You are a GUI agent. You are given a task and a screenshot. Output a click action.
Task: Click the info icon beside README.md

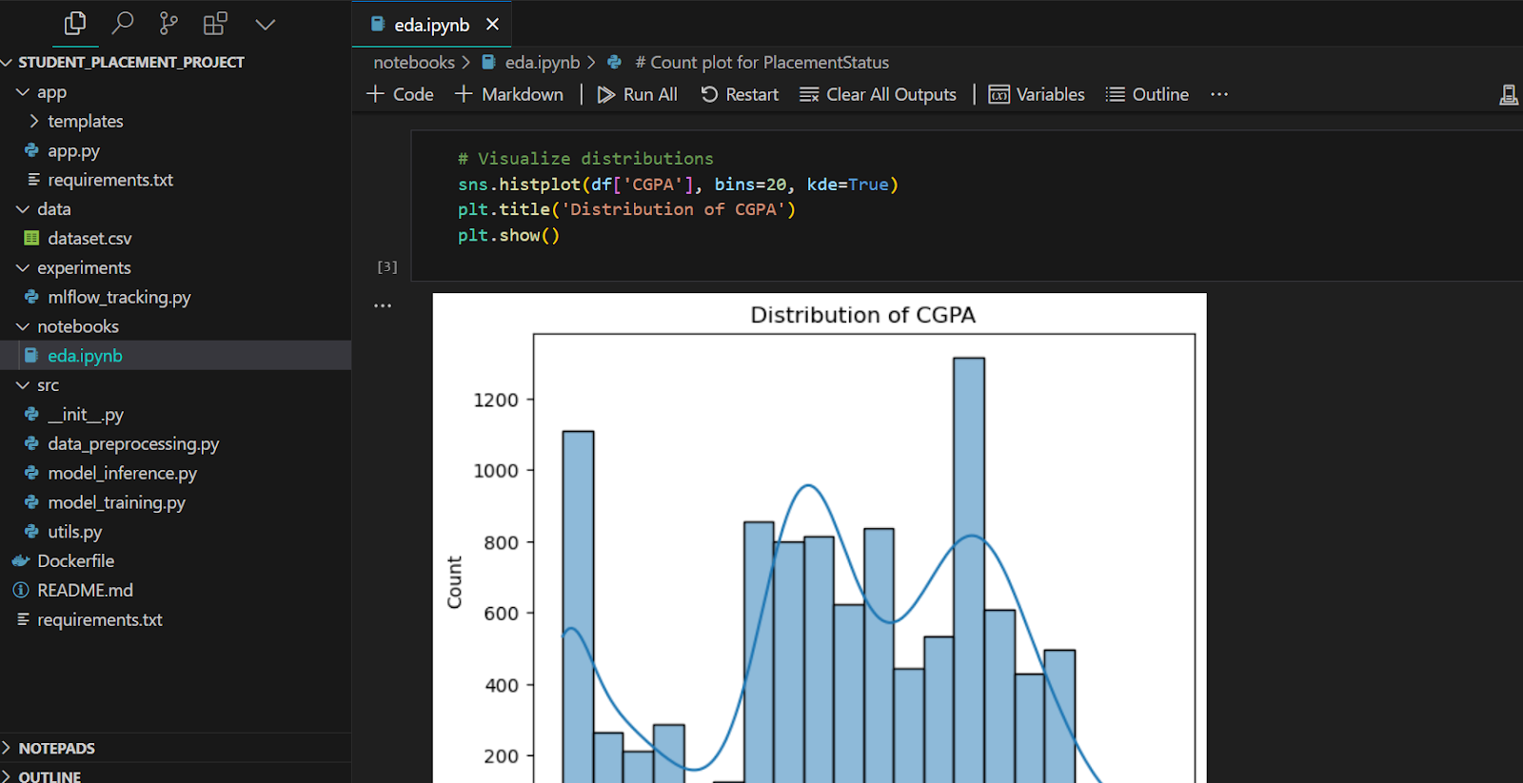[21, 590]
